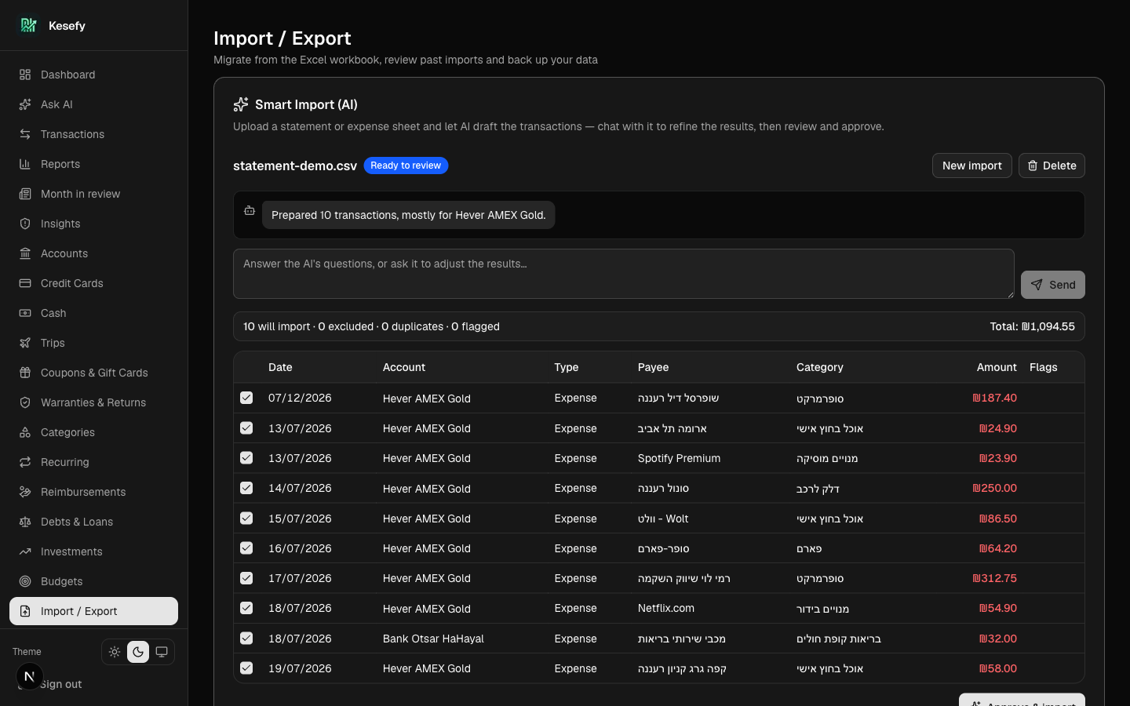
Task: Uncheck the 14/07/2026 ₪250.00 row checkbox
Action: [x=246, y=488]
